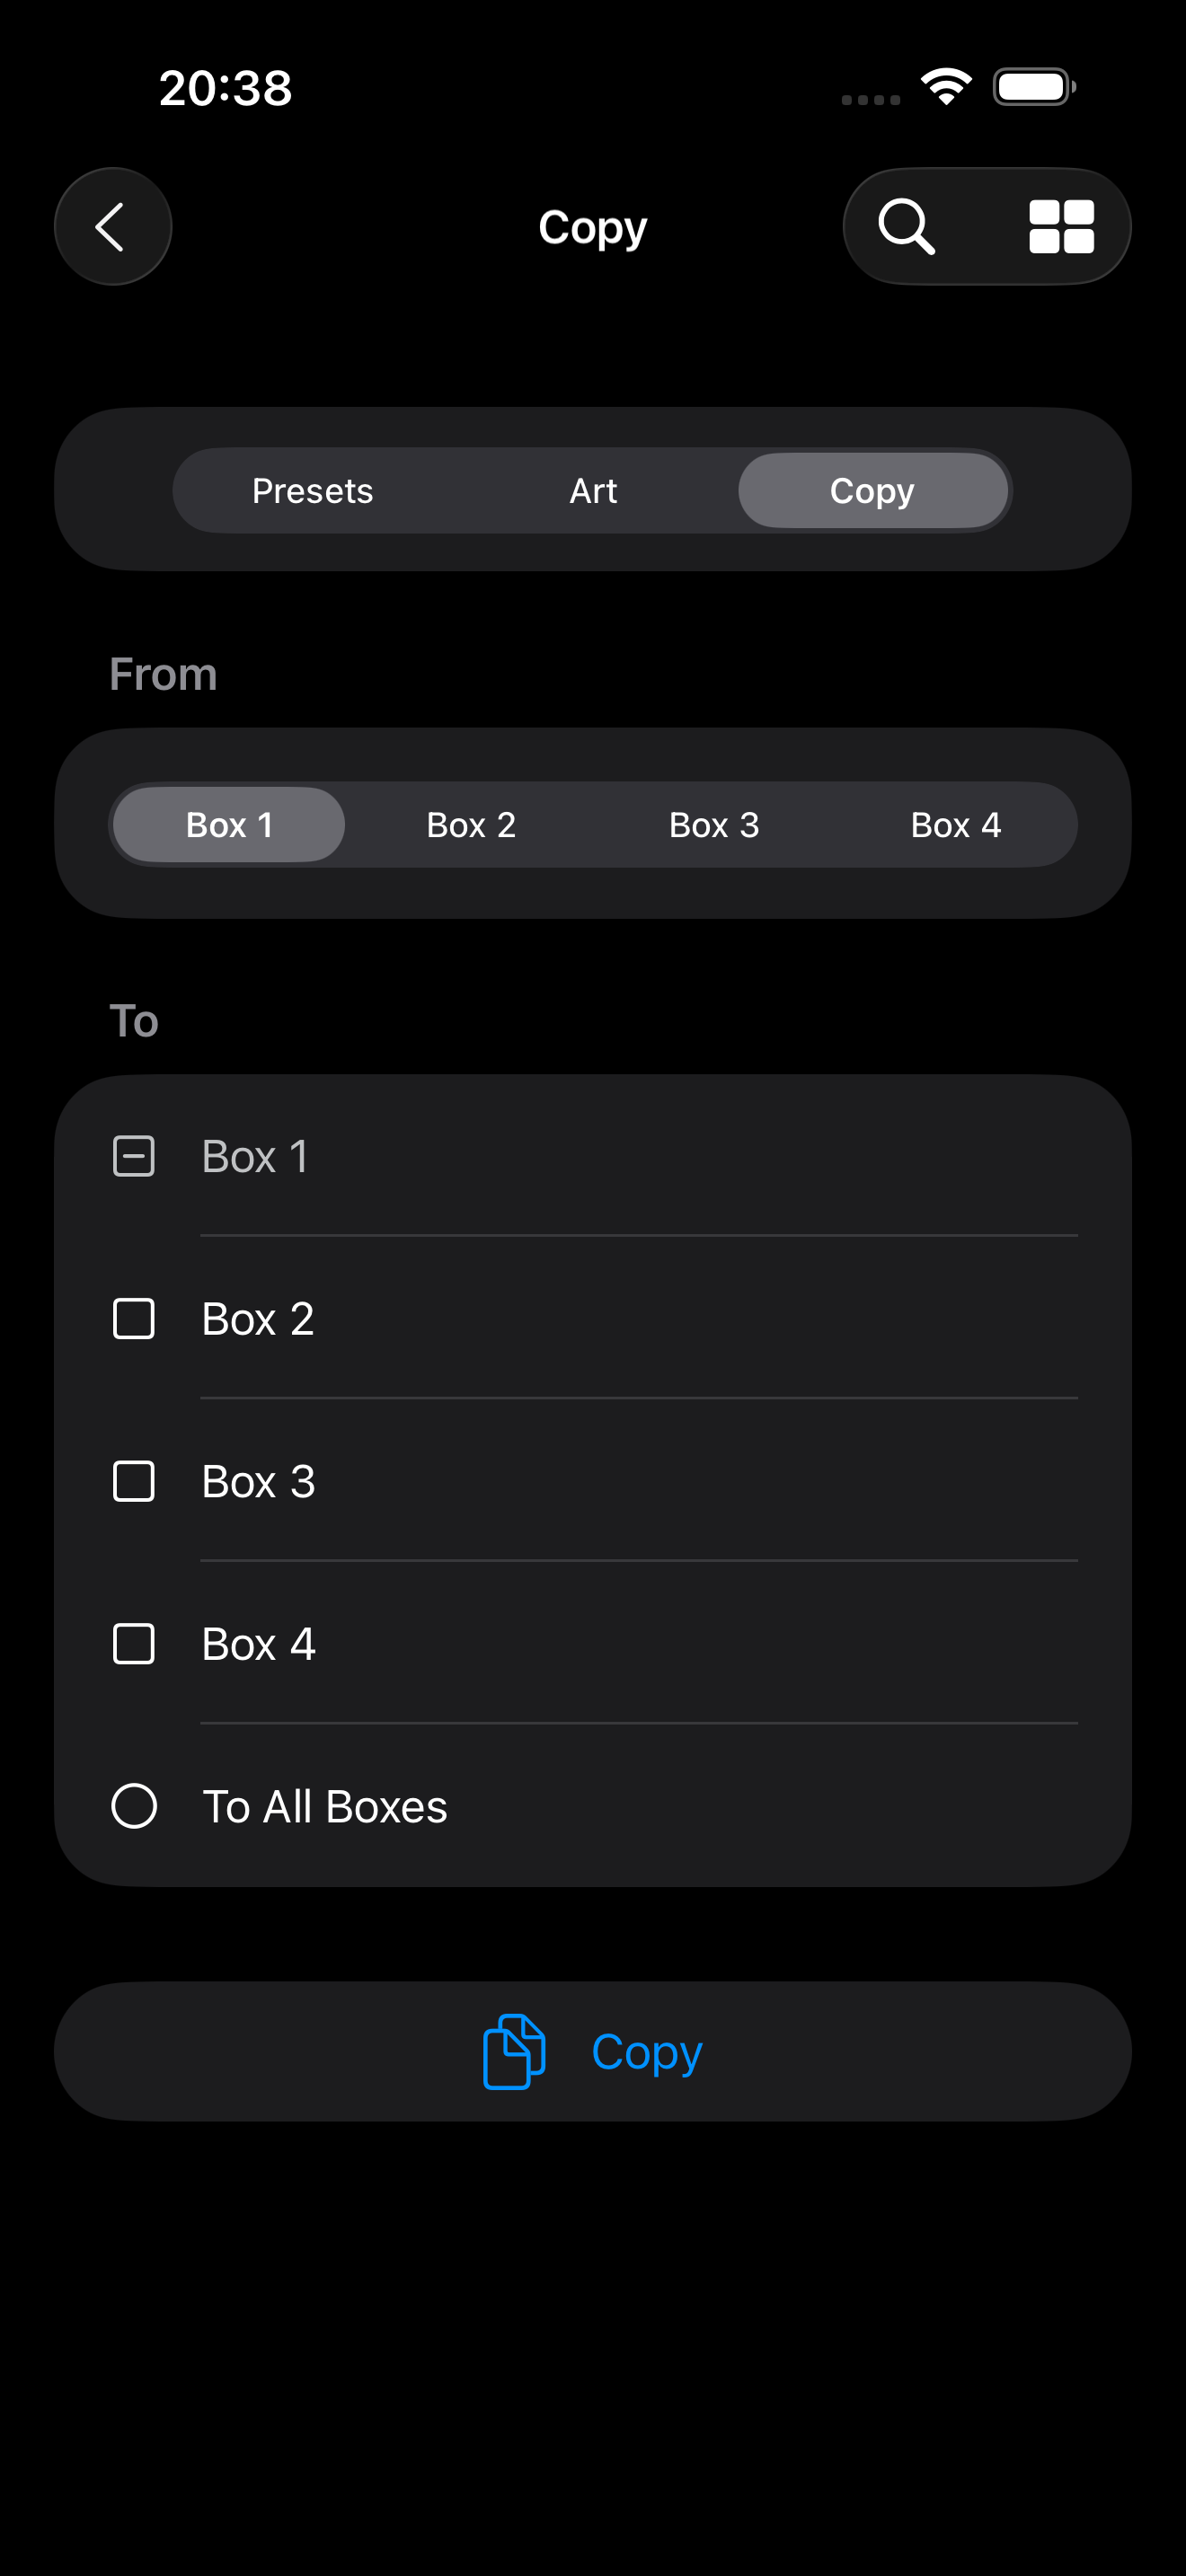Choose Box 3 as the source
The width and height of the screenshot is (1186, 2576).
[714, 825]
